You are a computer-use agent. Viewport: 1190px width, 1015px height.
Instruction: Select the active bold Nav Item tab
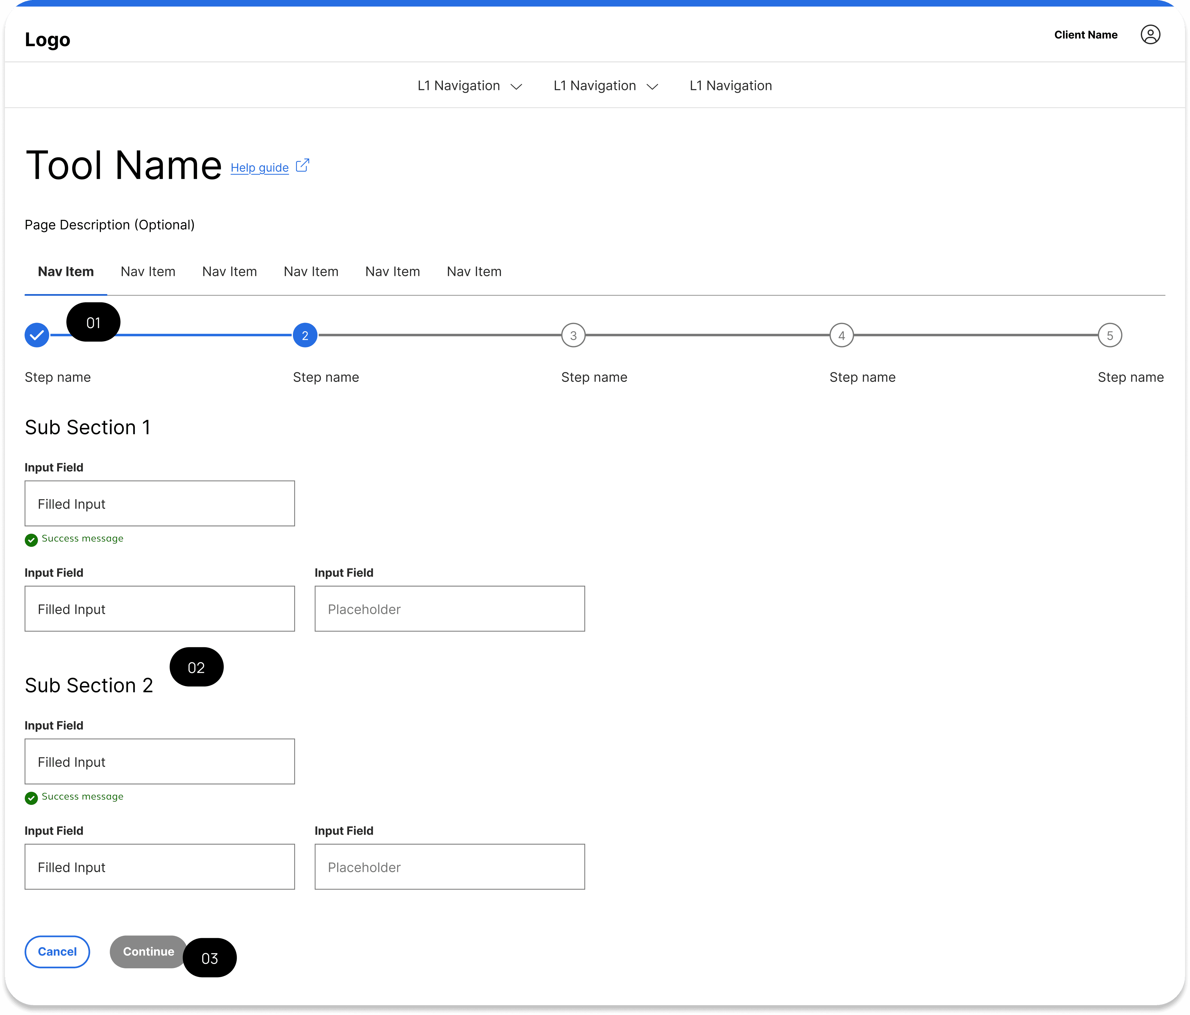pyautogui.click(x=65, y=272)
